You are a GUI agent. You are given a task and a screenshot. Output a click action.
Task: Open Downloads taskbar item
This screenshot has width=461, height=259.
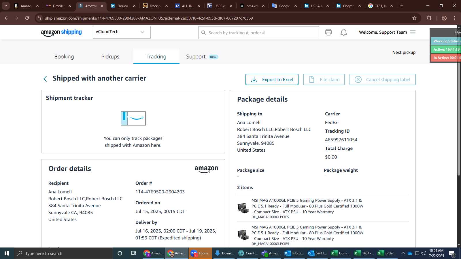[224, 253]
